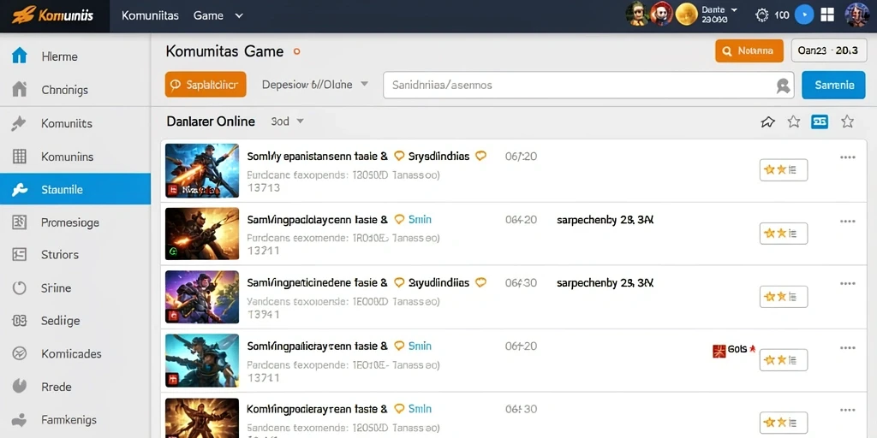This screenshot has height=438, width=877.
Task: Click the blue Sarnenle button
Action: [833, 85]
